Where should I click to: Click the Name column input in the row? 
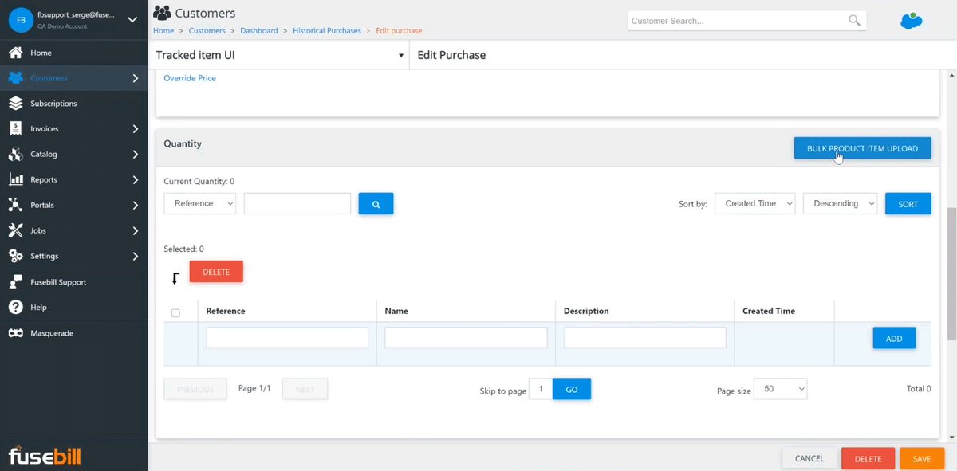466,337
